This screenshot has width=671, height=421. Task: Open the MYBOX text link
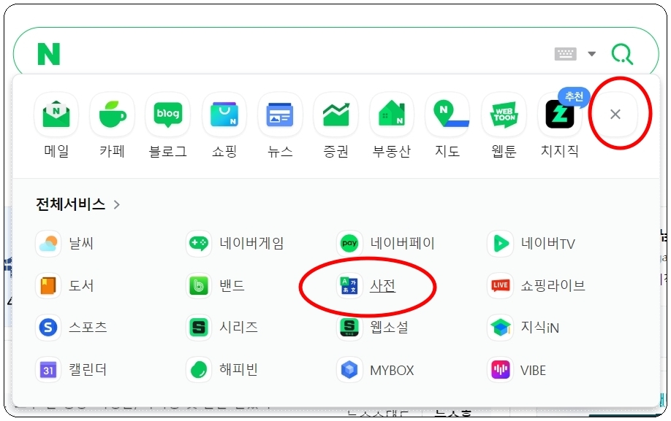pyautogui.click(x=392, y=370)
